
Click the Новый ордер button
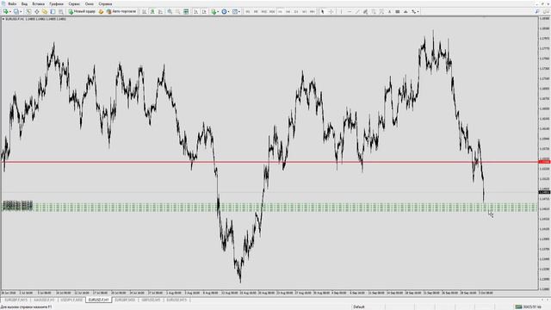click(82, 11)
